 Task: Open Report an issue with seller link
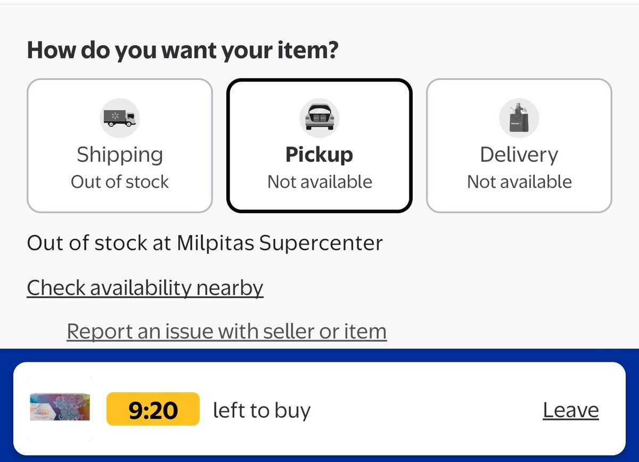227,331
